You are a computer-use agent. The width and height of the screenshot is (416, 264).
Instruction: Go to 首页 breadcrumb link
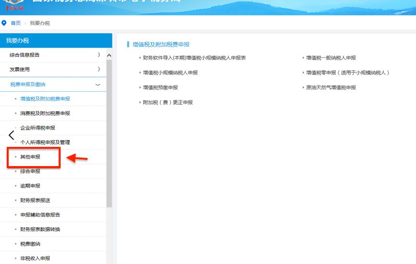[x=16, y=23]
